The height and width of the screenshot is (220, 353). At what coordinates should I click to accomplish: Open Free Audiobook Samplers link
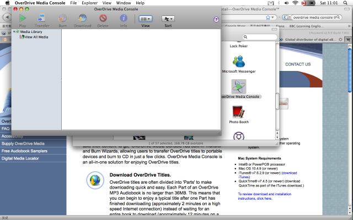[x=24, y=151]
